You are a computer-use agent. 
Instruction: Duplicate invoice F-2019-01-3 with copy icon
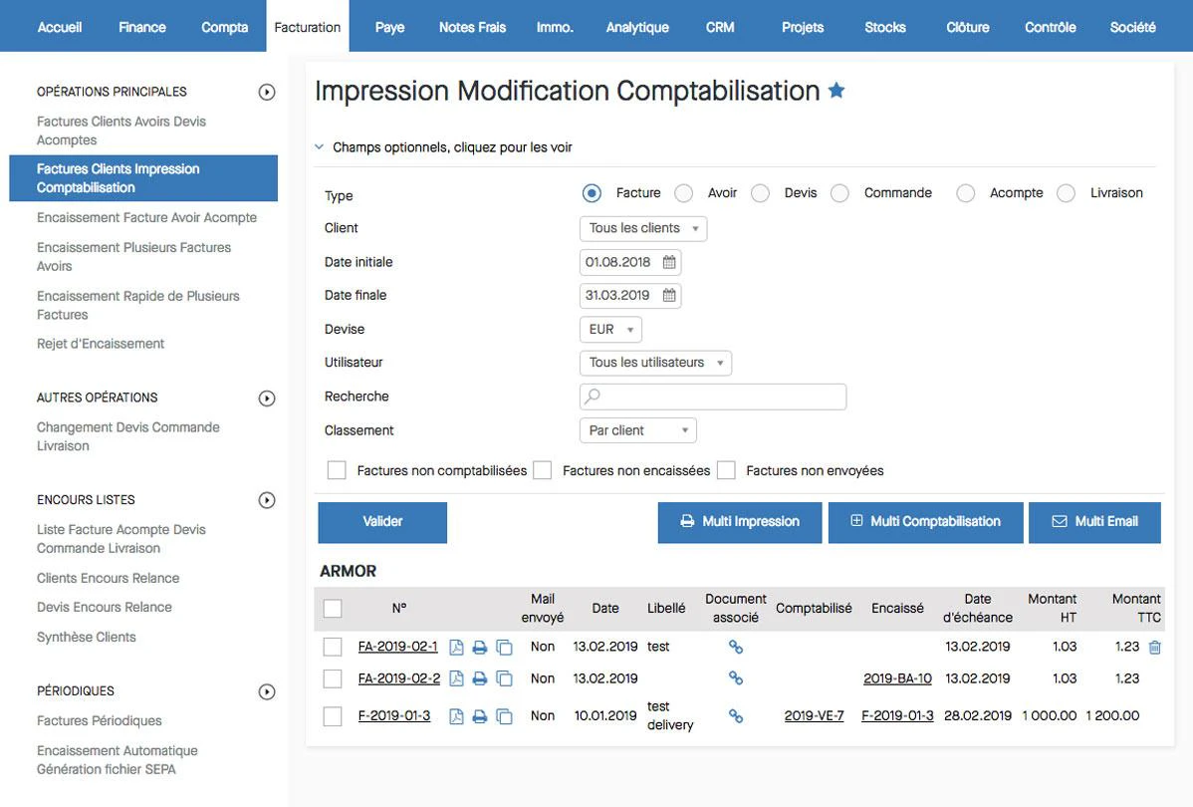504,715
